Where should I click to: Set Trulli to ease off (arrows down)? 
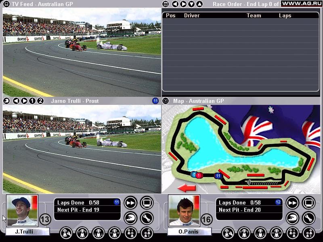pyautogui.click(x=99, y=233)
